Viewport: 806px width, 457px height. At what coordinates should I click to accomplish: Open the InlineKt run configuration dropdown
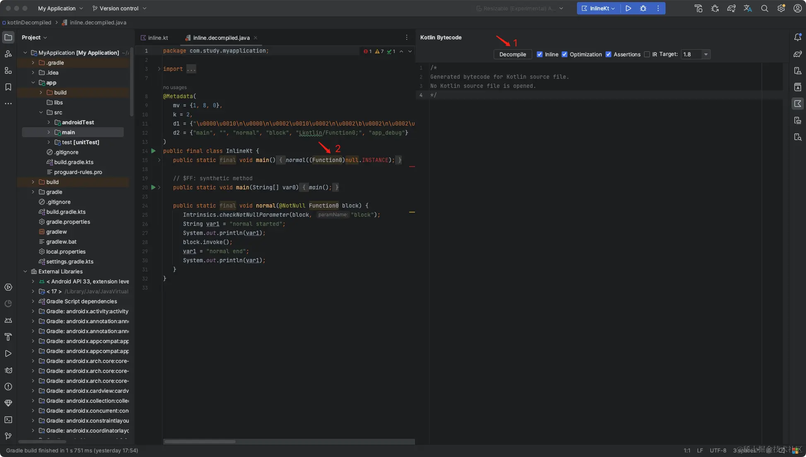pos(599,8)
